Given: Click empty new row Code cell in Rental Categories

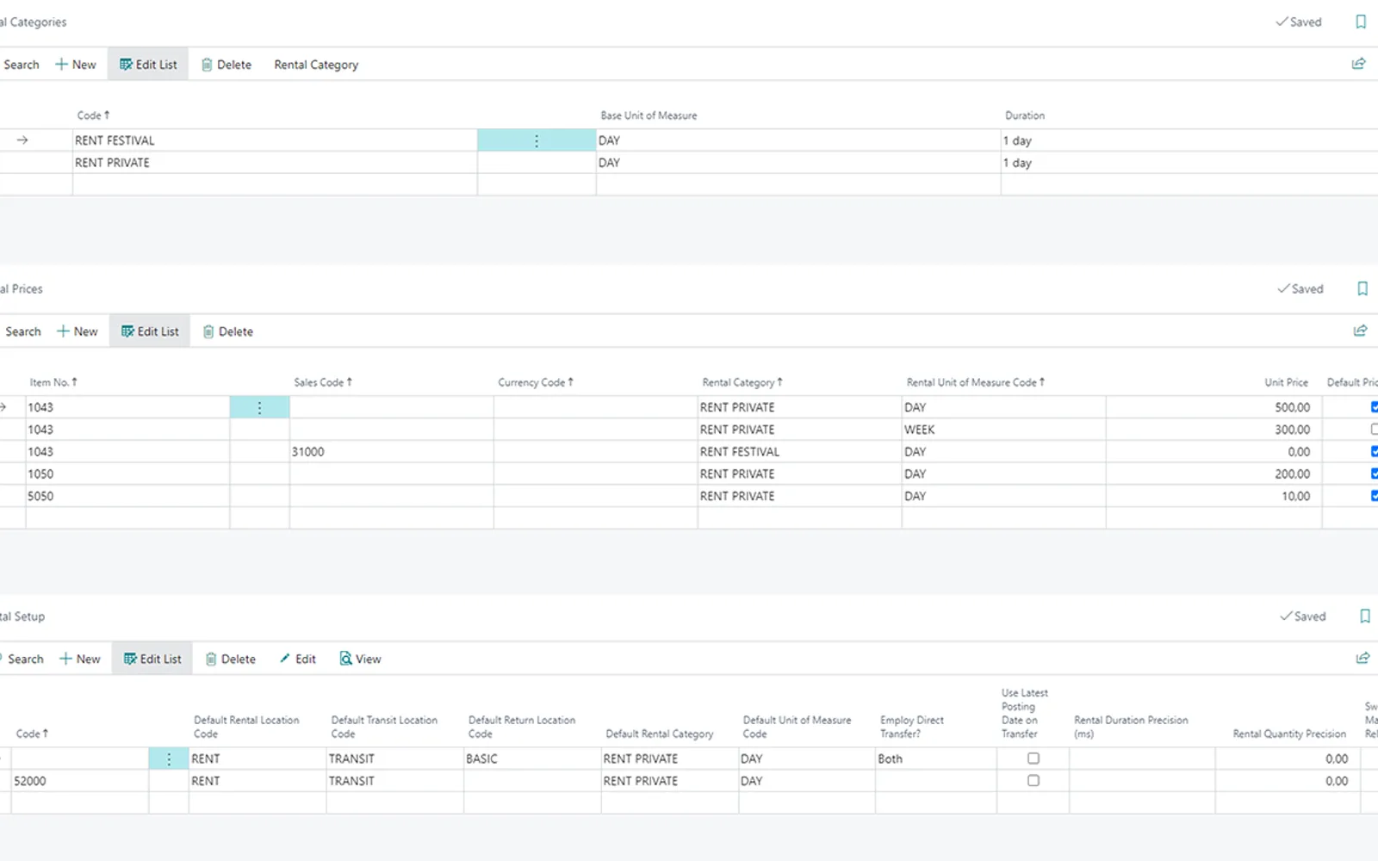Looking at the screenshot, I should 275,184.
